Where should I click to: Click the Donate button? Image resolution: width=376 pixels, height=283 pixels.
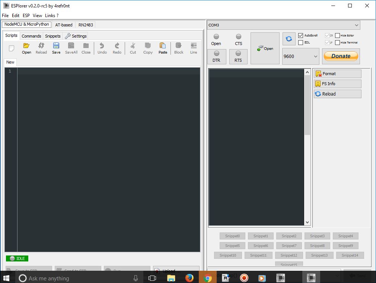tap(341, 56)
